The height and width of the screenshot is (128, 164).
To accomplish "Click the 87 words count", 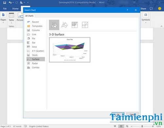I will (17, 126).
